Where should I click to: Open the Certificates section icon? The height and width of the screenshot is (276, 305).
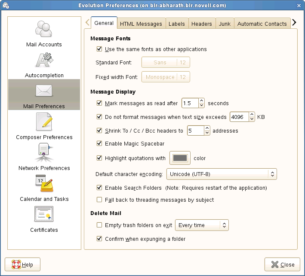[x=44, y=215]
